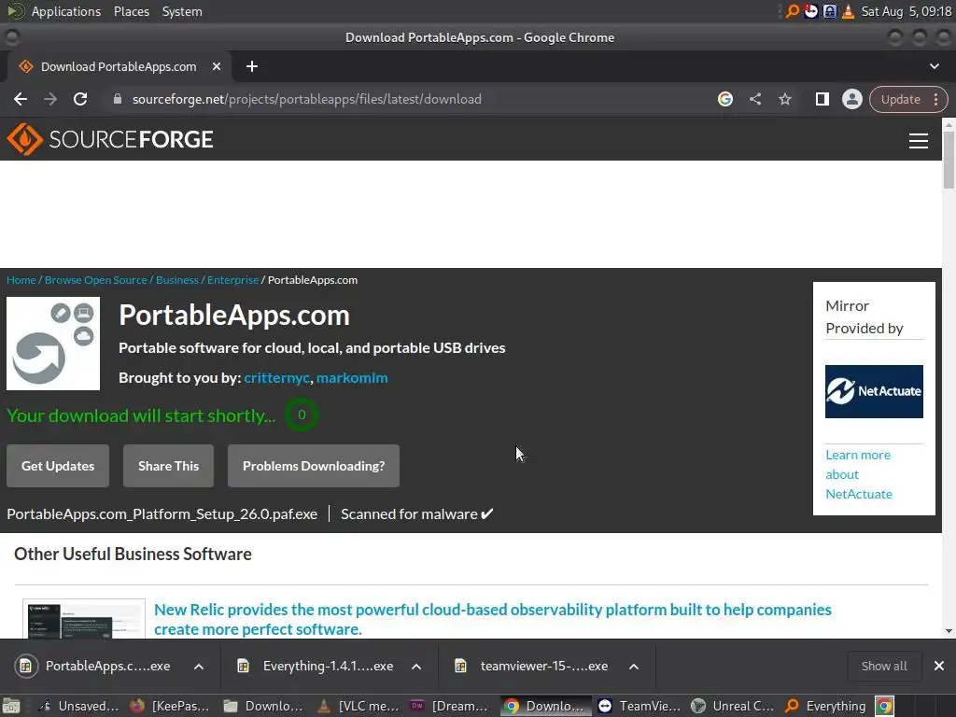Click the page vertical scrollbar thumb
956x717 pixels.
coord(949,160)
